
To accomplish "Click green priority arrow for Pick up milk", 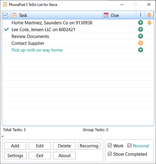I will [140, 50].
